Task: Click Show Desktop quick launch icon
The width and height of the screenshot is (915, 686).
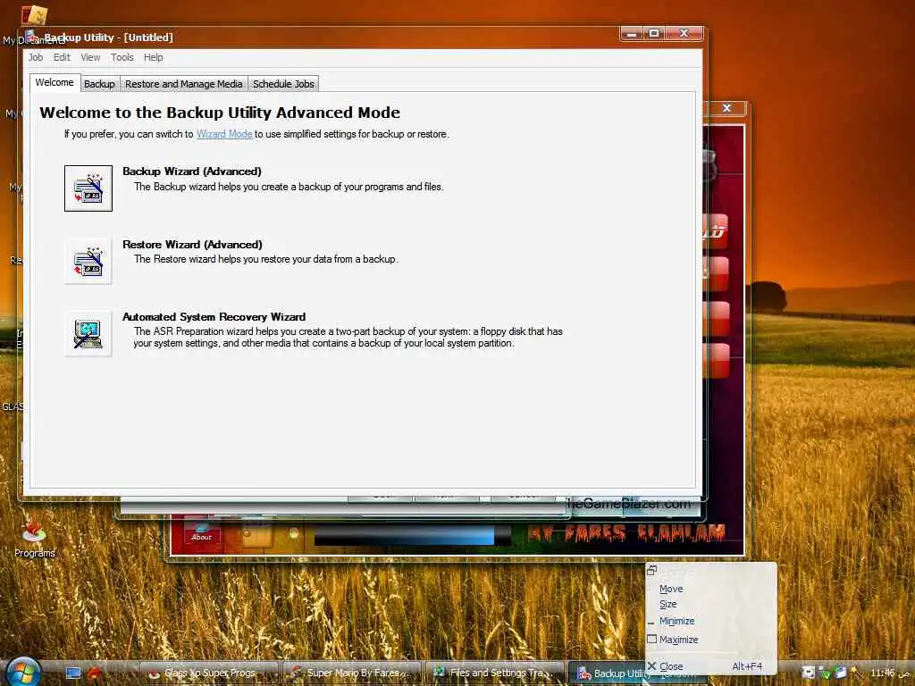Action: (x=73, y=673)
